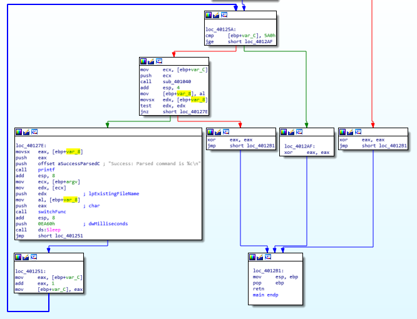Click the pencil edit icon in loc_40125A block

click(216, 15)
